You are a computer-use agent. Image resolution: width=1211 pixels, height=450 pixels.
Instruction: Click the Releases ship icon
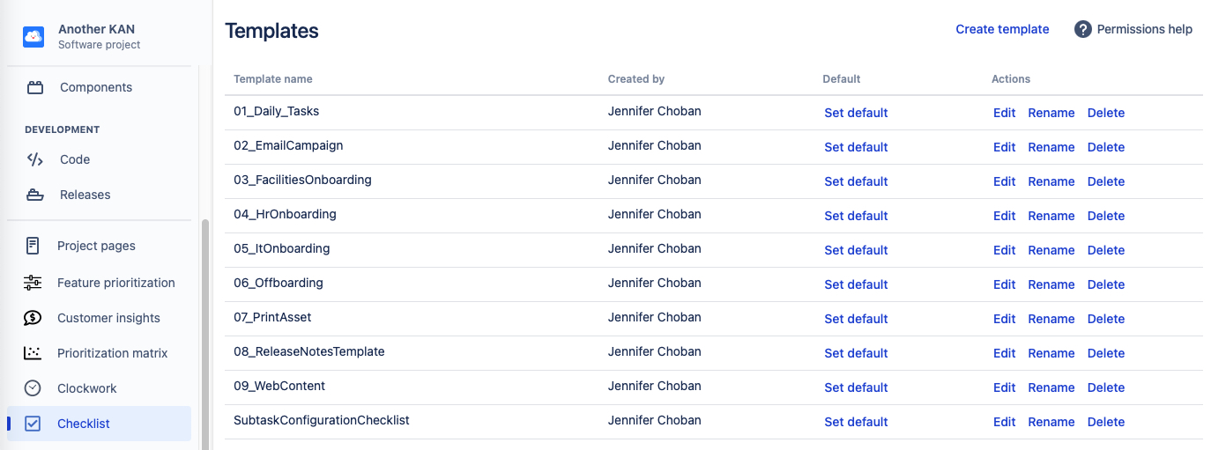(x=35, y=195)
